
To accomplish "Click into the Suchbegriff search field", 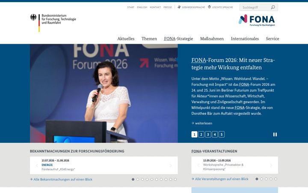I will [255, 7].
